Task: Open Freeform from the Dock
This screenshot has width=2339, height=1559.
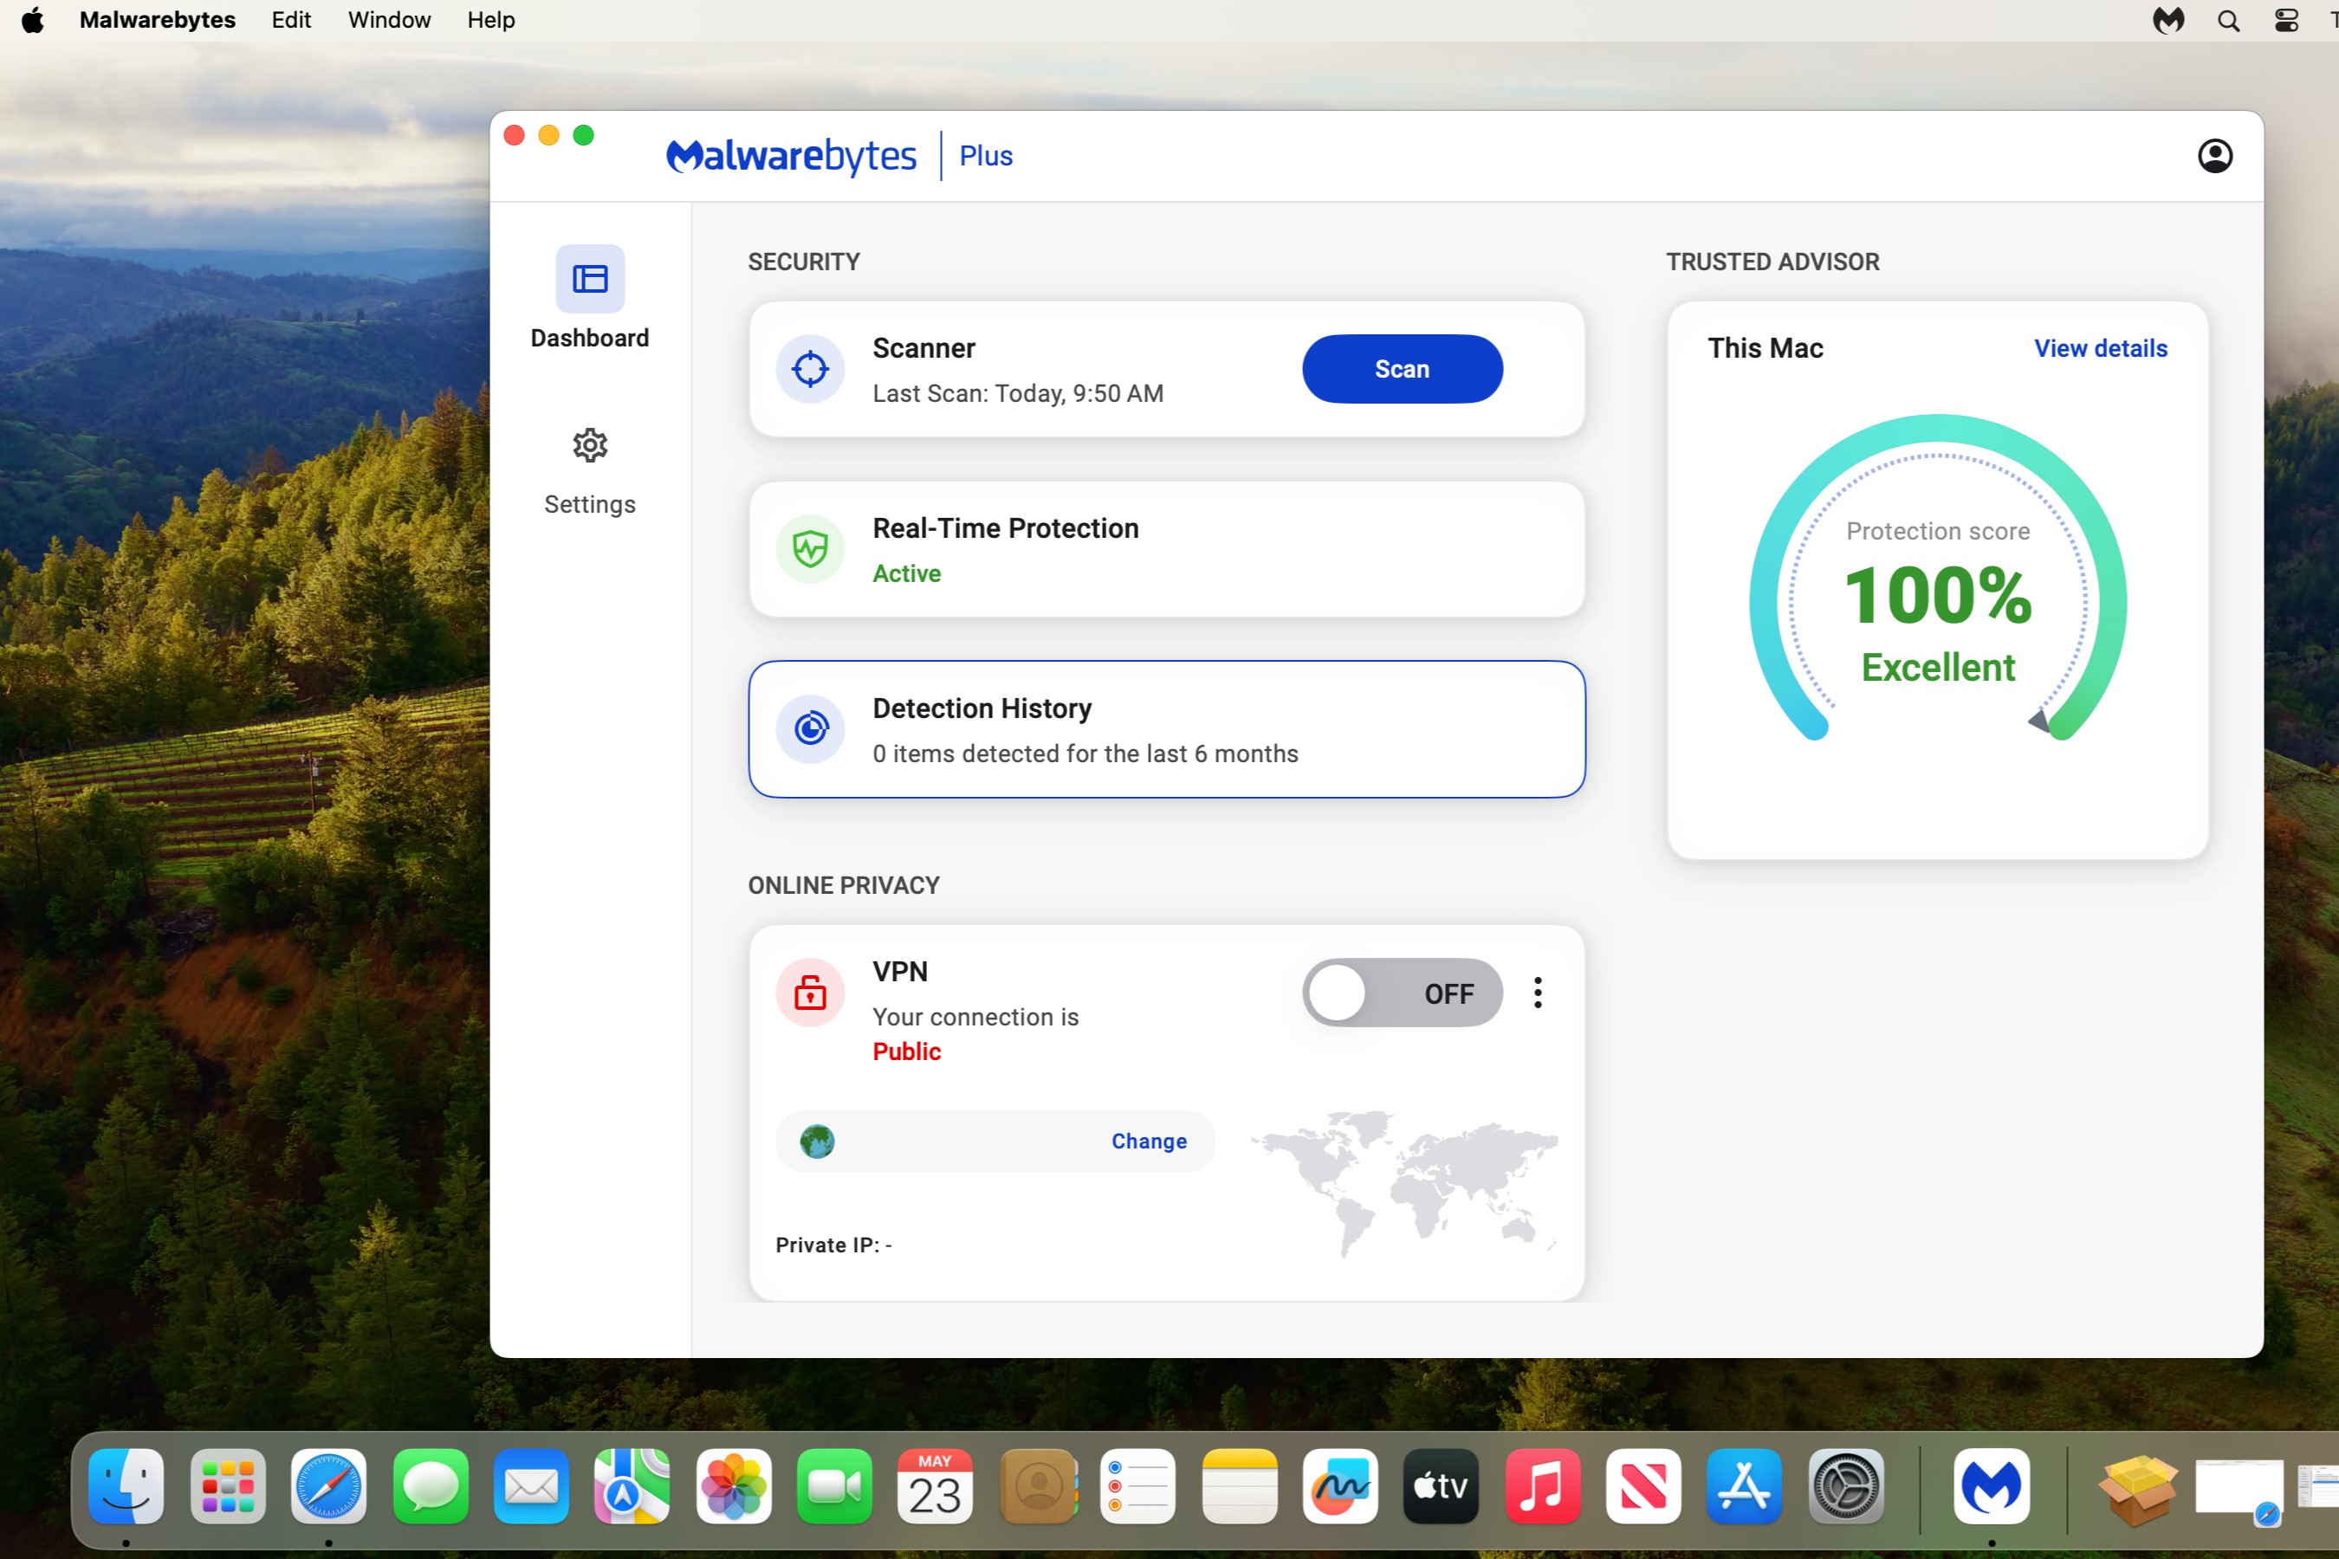Action: tap(1340, 1486)
